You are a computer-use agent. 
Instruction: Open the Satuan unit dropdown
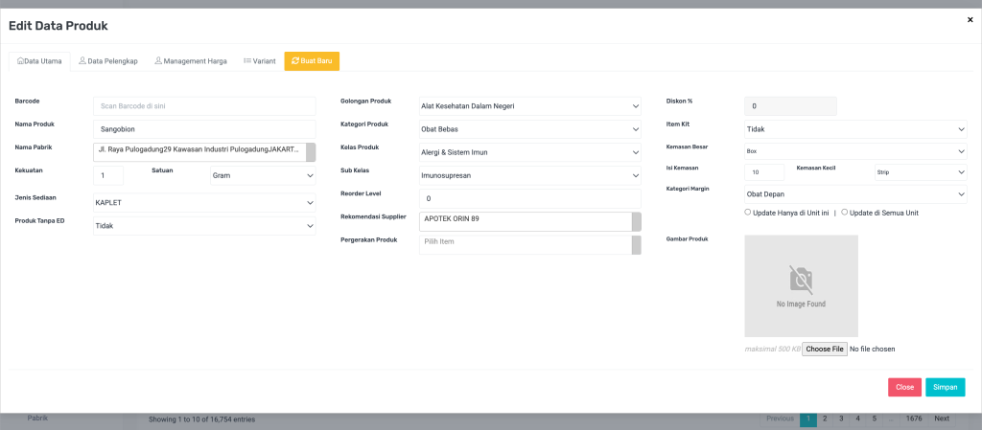(262, 176)
